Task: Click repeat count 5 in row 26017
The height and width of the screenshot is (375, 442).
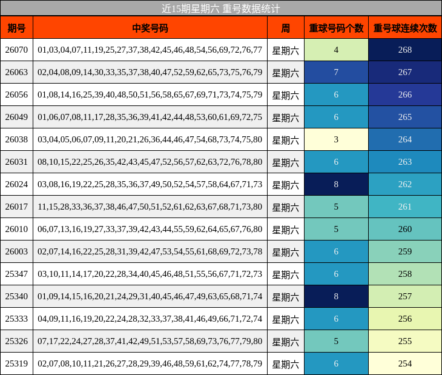Action: (x=336, y=207)
